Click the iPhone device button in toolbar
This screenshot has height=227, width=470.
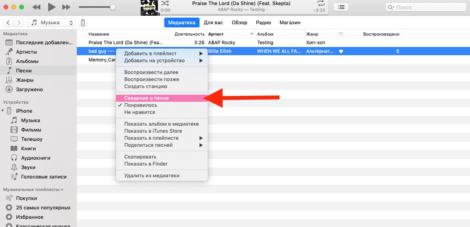pyautogui.click(x=83, y=22)
